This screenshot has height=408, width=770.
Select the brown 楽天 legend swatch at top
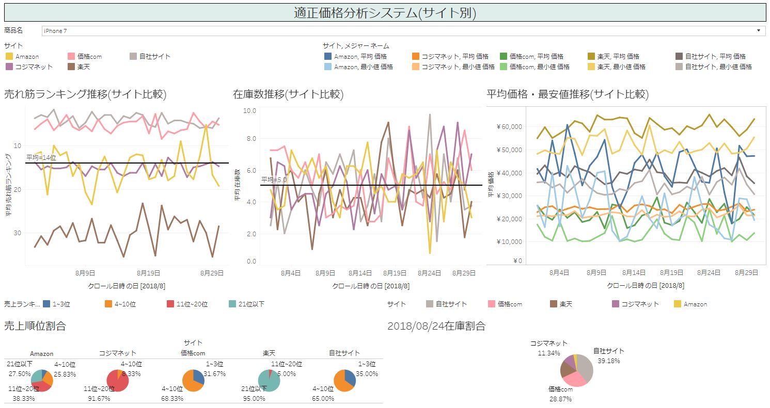pos(72,67)
